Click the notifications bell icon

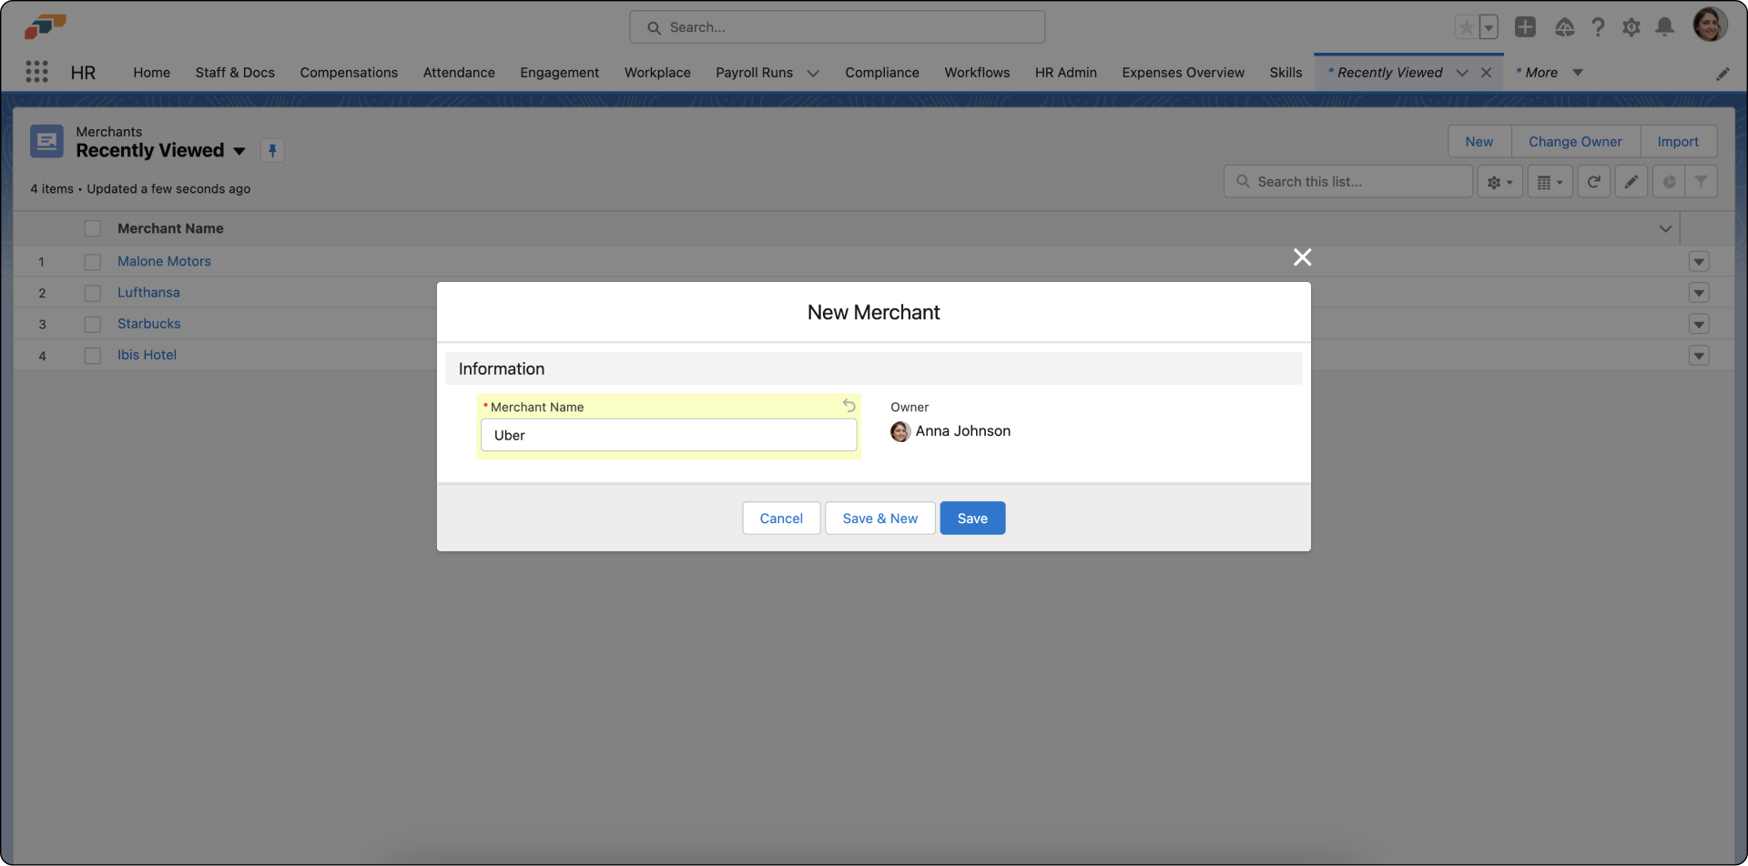(1664, 27)
